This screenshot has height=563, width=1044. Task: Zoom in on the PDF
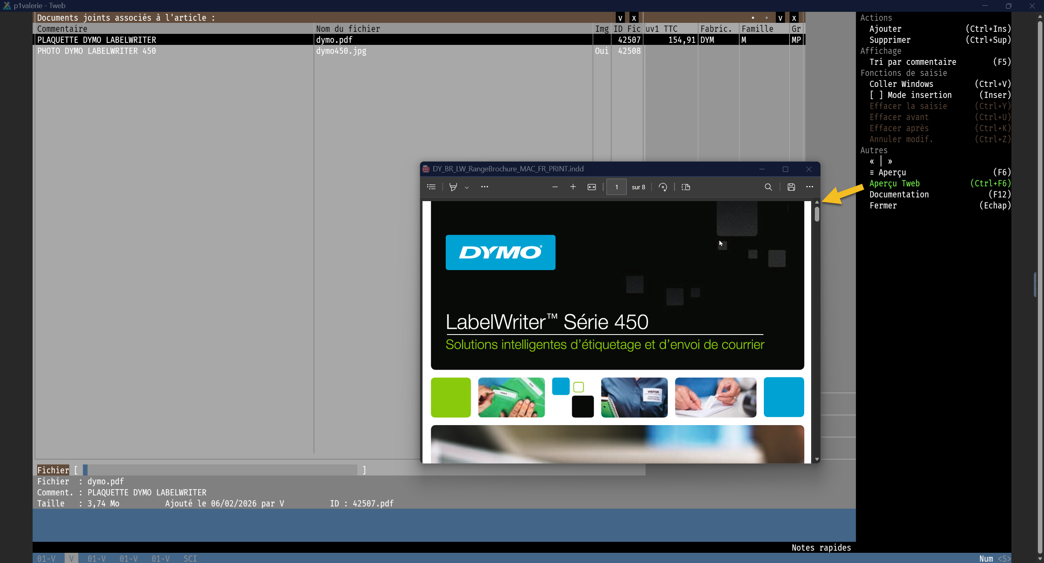point(573,187)
